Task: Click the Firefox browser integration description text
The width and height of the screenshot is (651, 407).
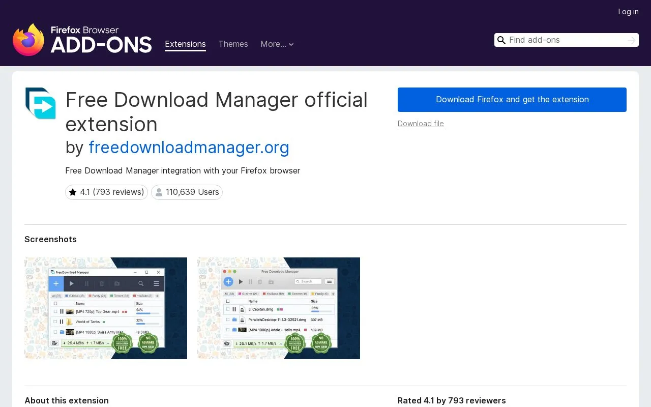Action: pyautogui.click(x=183, y=171)
